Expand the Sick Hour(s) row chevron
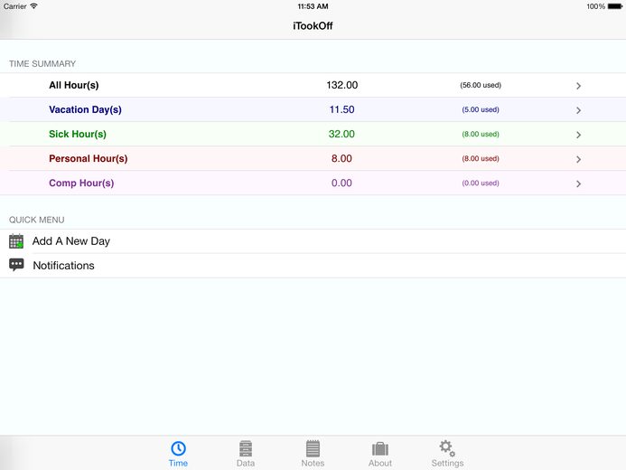Viewport: 626px width, 470px height. [578, 135]
